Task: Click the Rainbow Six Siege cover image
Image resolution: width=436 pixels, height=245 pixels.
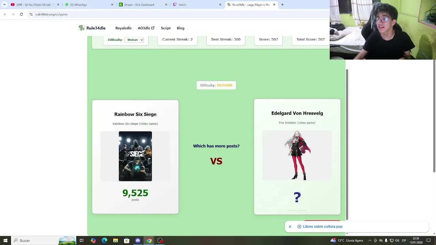Action: pos(135,156)
